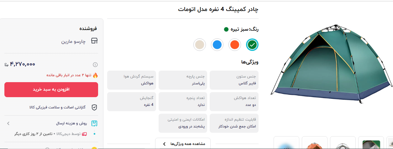Click the flame low-stock icon
The height and width of the screenshot is (149, 393).
point(95,75)
